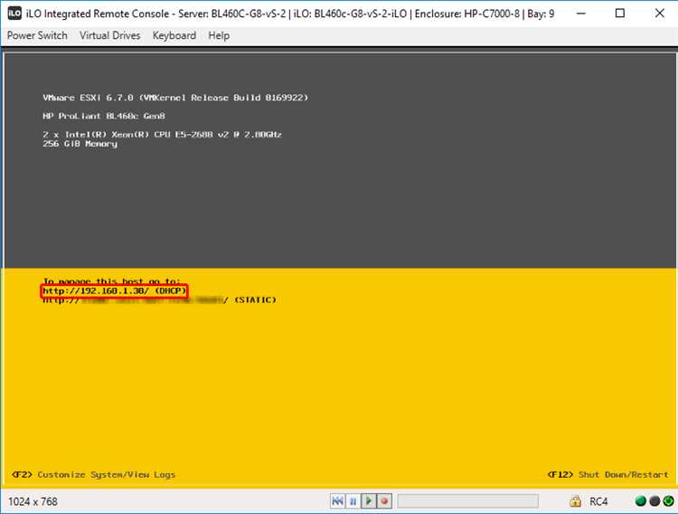Open the Power Switch menu
Image resolution: width=678 pixels, height=514 pixels.
[x=37, y=35]
